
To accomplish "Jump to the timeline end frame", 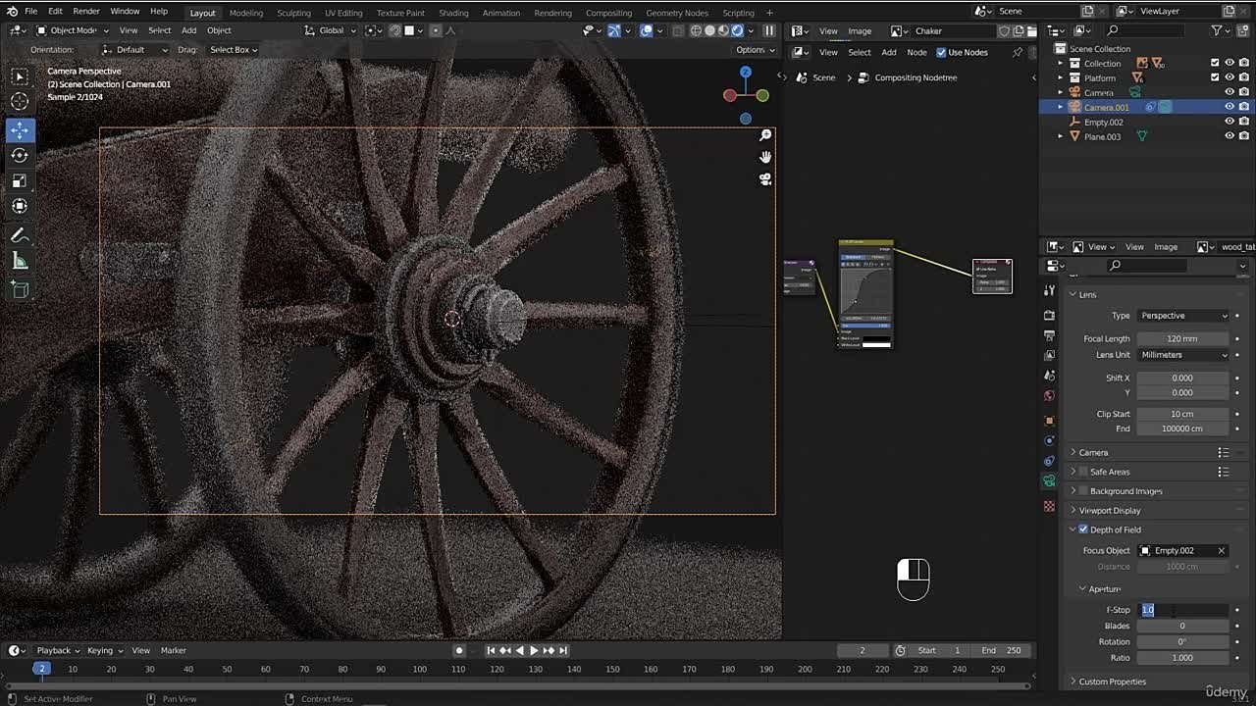I will click(x=564, y=650).
